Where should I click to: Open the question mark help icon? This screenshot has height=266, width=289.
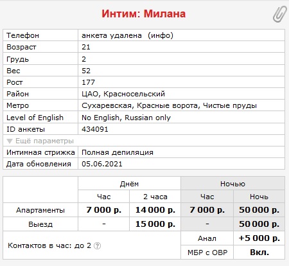coord(97,245)
